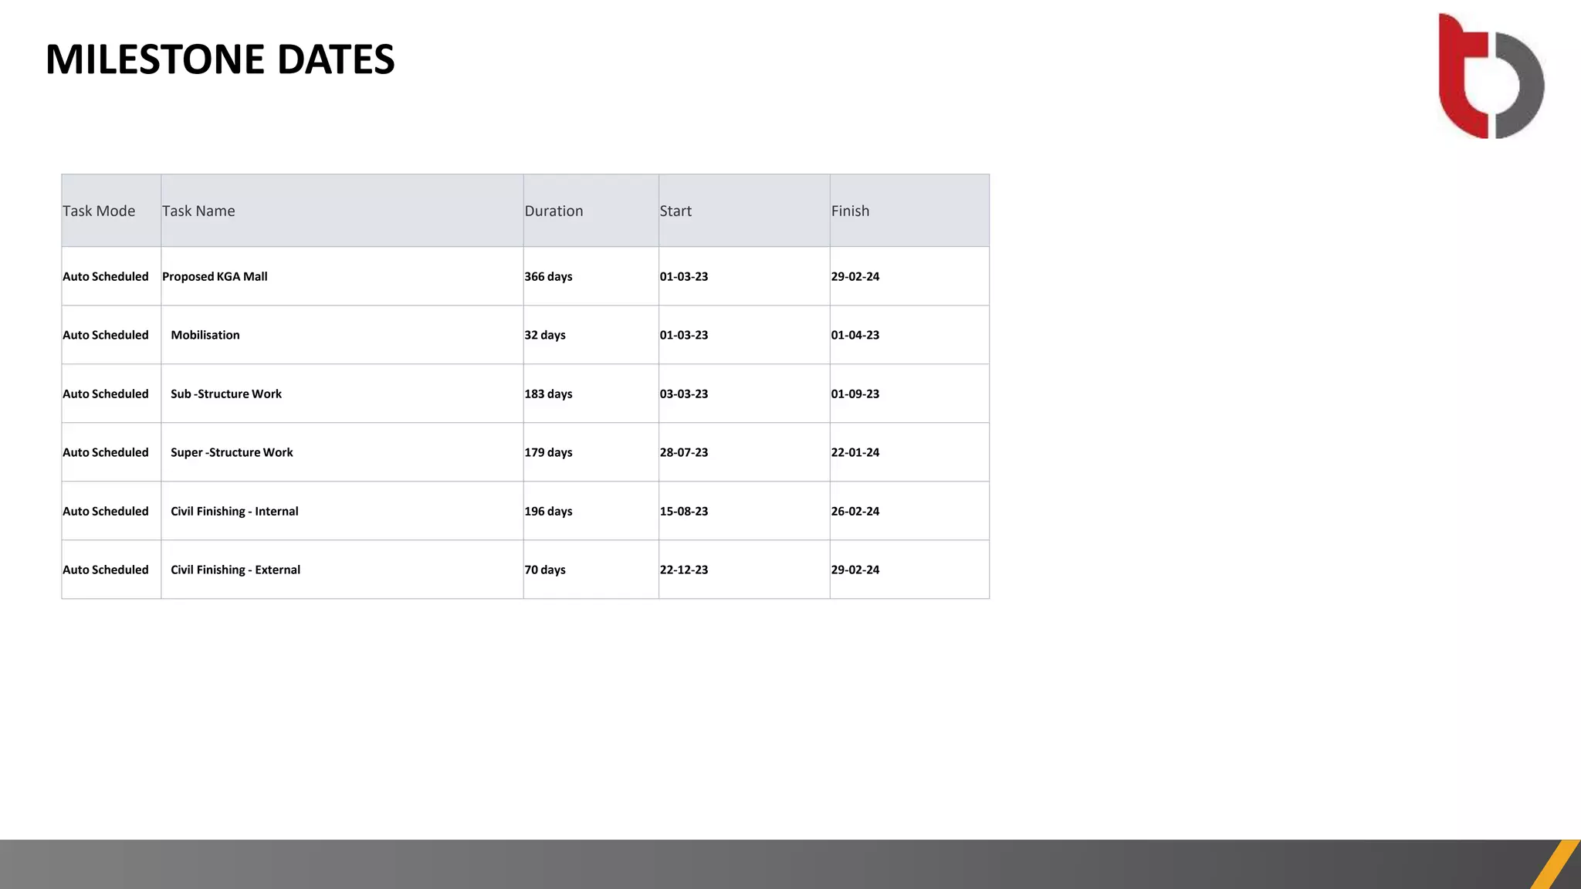Click the 26-02-24 finish date
This screenshot has height=889, width=1581.
pyautogui.click(x=855, y=511)
